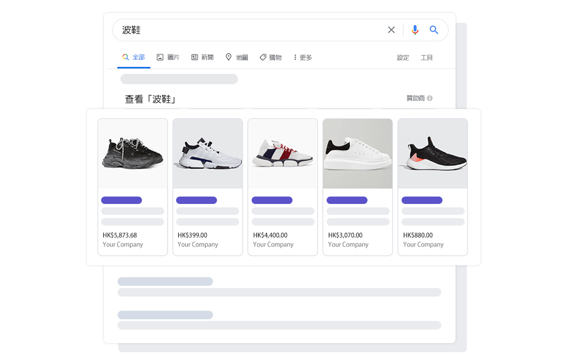Click the info icon beside 贊助商
Viewport: 568px width, 363px height.
point(429,98)
